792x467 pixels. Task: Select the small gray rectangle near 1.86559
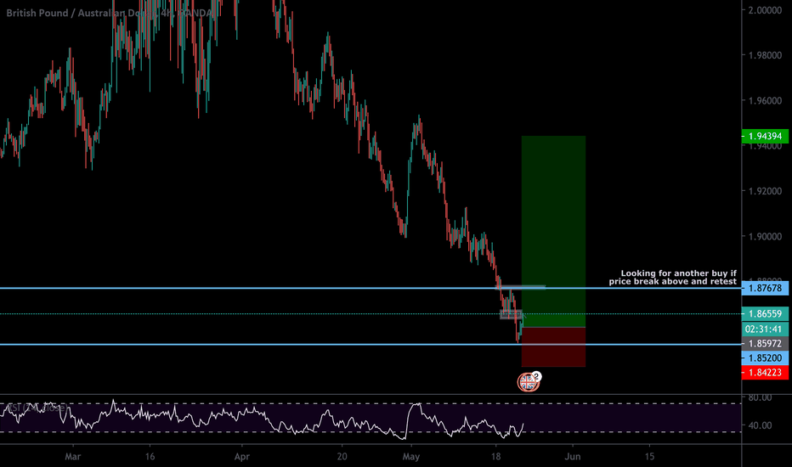(511, 314)
